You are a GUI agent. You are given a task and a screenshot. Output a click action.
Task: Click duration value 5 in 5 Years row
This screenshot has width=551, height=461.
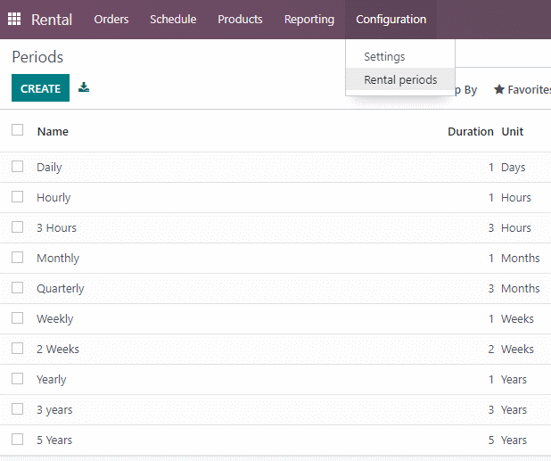tap(491, 440)
